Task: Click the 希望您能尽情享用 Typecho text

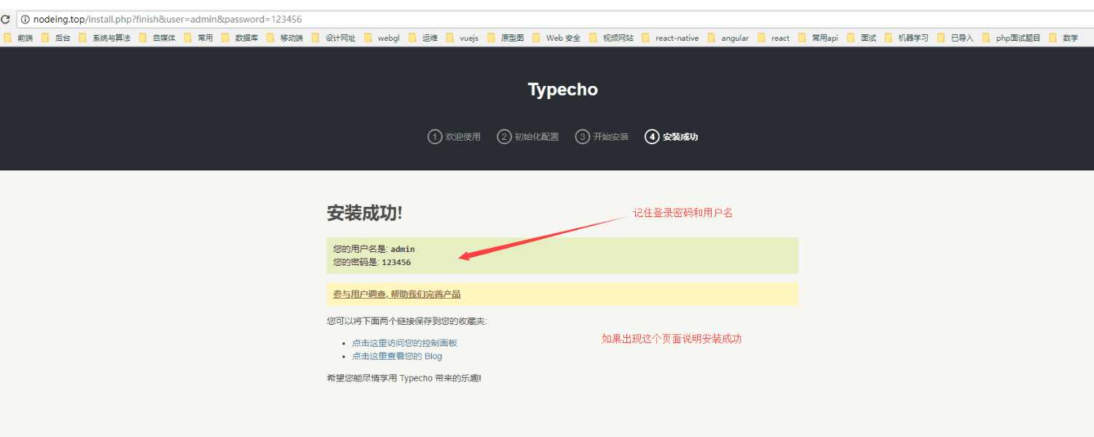Action: click(404, 379)
